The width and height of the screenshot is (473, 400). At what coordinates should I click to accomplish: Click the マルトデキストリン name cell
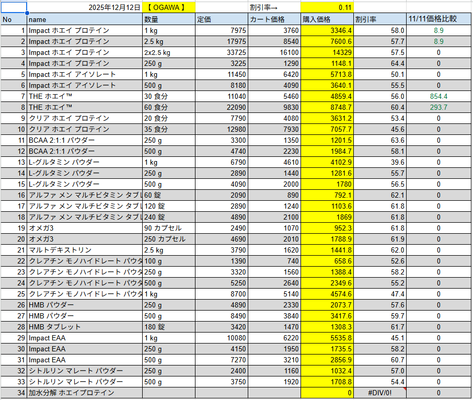click(x=84, y=250)
